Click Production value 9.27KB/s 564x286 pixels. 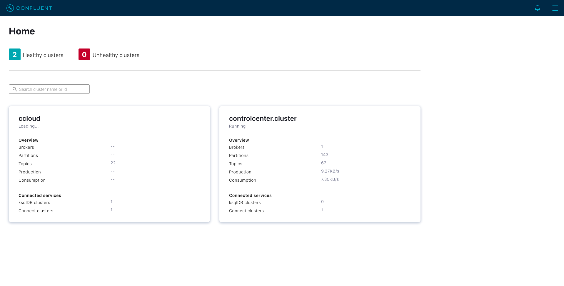coord(330,171)
